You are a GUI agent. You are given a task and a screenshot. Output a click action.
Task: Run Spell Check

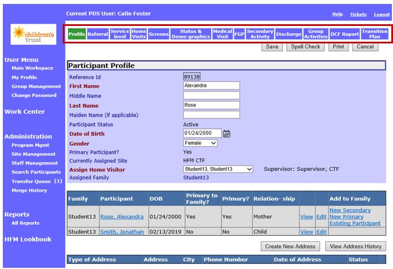point(305,47)
